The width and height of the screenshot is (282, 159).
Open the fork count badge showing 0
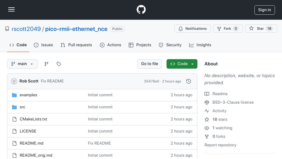point(236,29)
